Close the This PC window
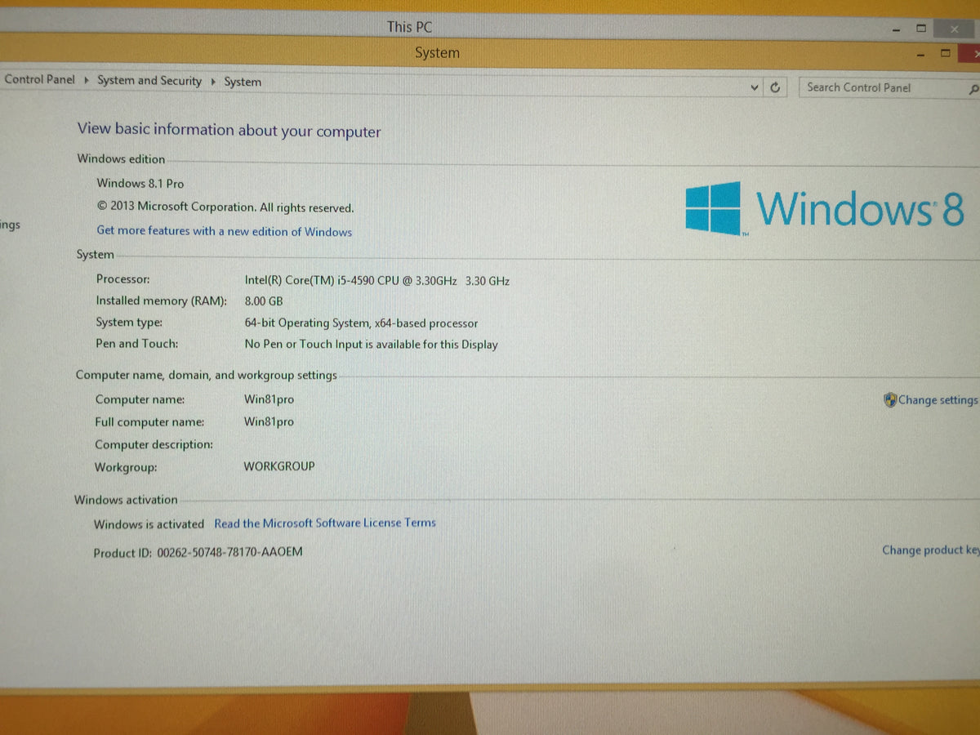 (955, 29)
